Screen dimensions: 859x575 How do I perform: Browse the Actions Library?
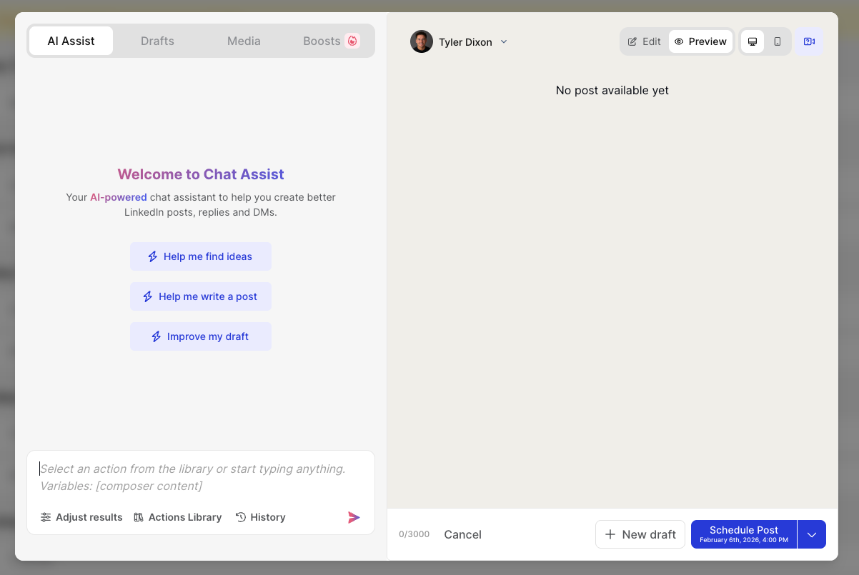(x=177, y=516)
